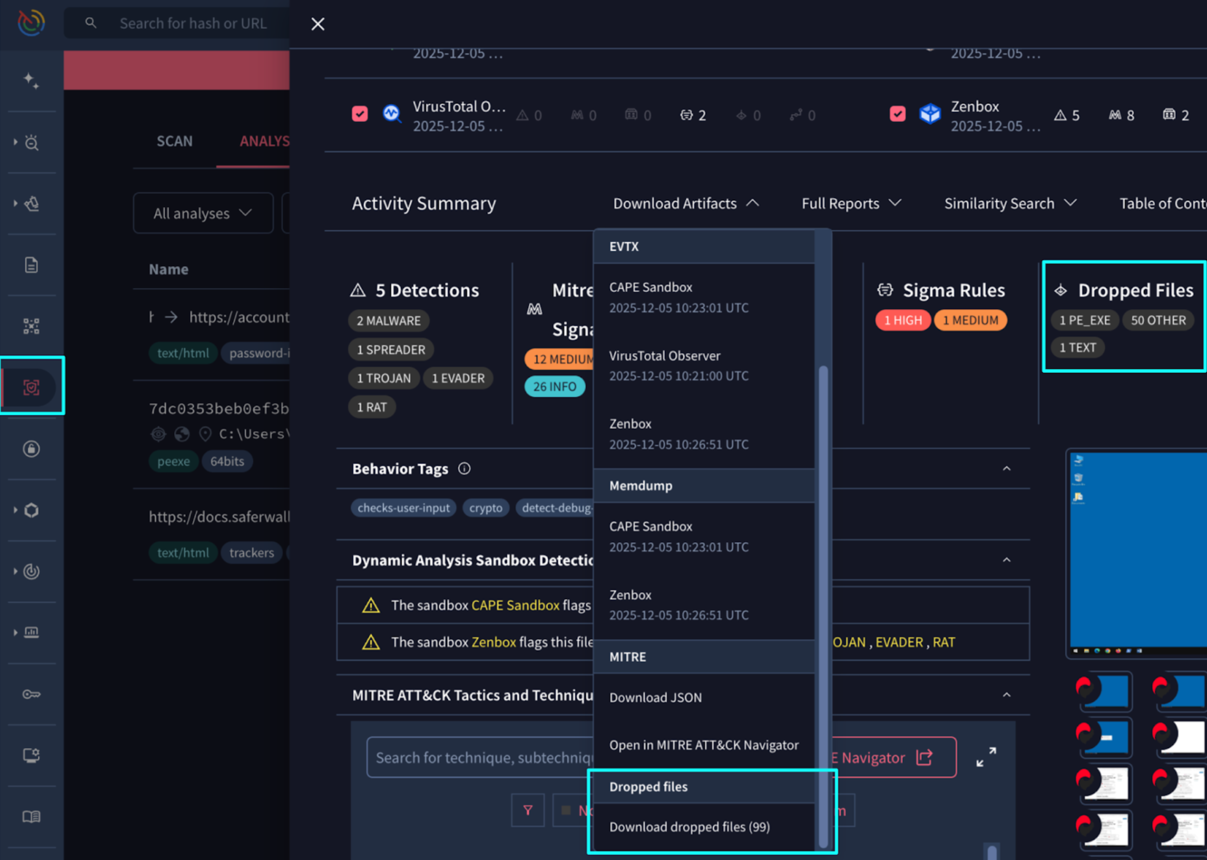Uncheck the VirusTotal Observer sandbox checkbox
The image size is (1207, 860).
tap(360, 114)
